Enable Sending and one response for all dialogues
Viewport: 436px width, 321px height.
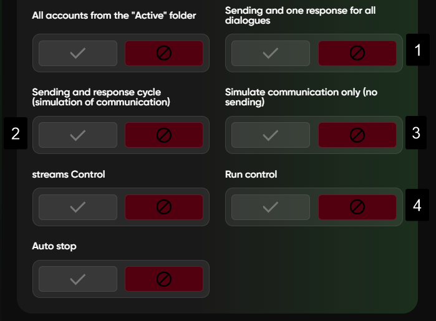pyautogui.click(x=270, y=54)
